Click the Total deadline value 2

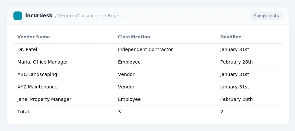[222, 112]
